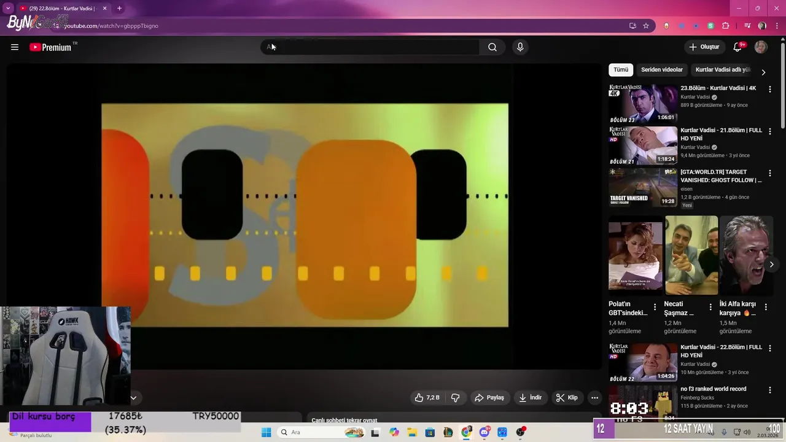Viewport: 786px width, 442px height.
Task: Bookmark this page with the star icon
Action: click(646, 26)
